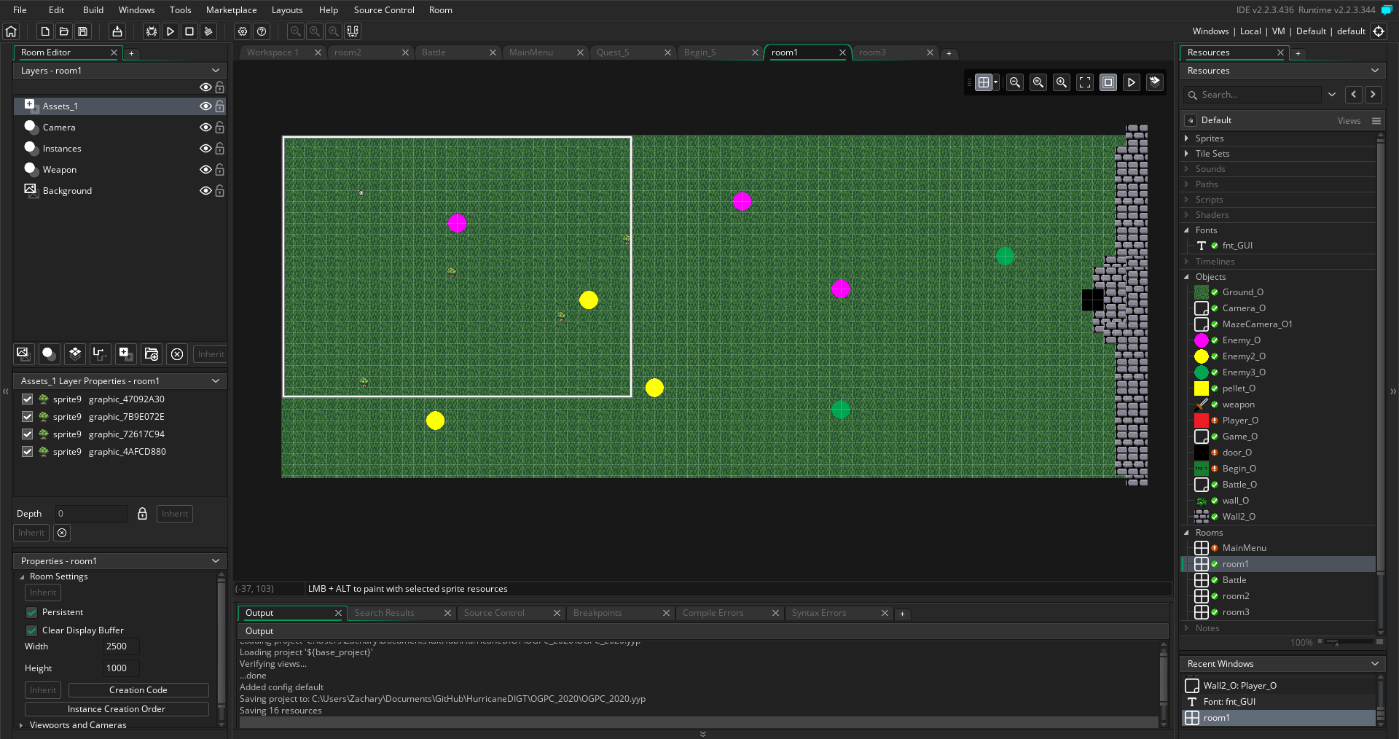The height and width of the screenshot is (739, 1399).
Task: Expand Viewports and Cameras section
Action: point(21,725)
